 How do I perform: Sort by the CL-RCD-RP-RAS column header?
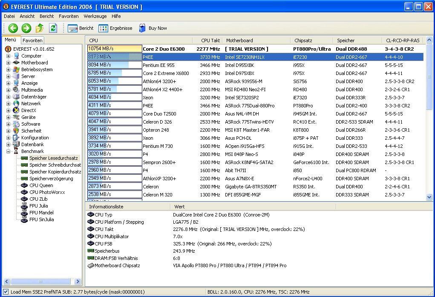(403, 40)
